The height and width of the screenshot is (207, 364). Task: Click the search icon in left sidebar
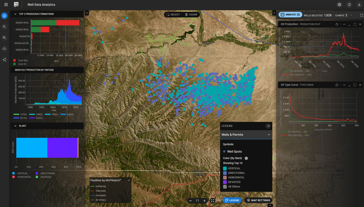click(4, 27)
